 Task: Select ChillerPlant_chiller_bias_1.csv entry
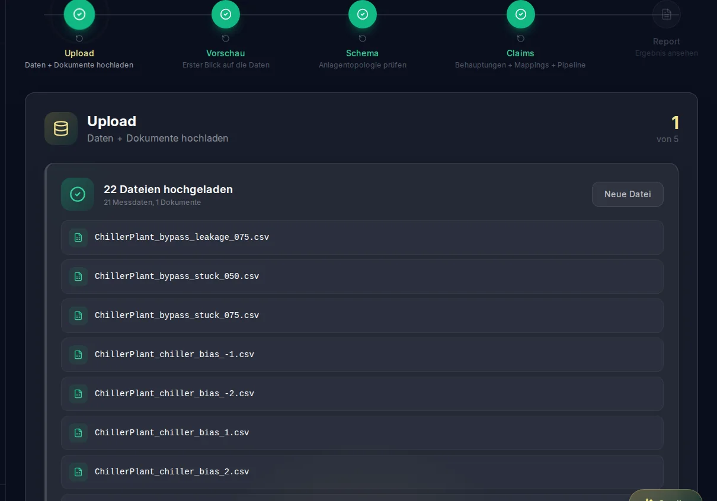362,433
